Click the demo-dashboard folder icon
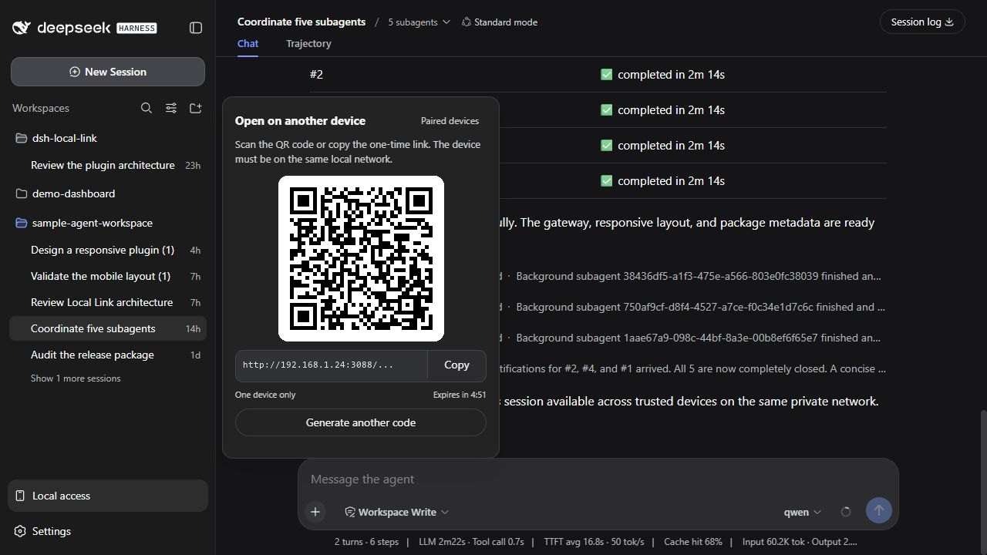Image resolution: width=987 pixels, height=555 pixels. [x=22, y=193]
